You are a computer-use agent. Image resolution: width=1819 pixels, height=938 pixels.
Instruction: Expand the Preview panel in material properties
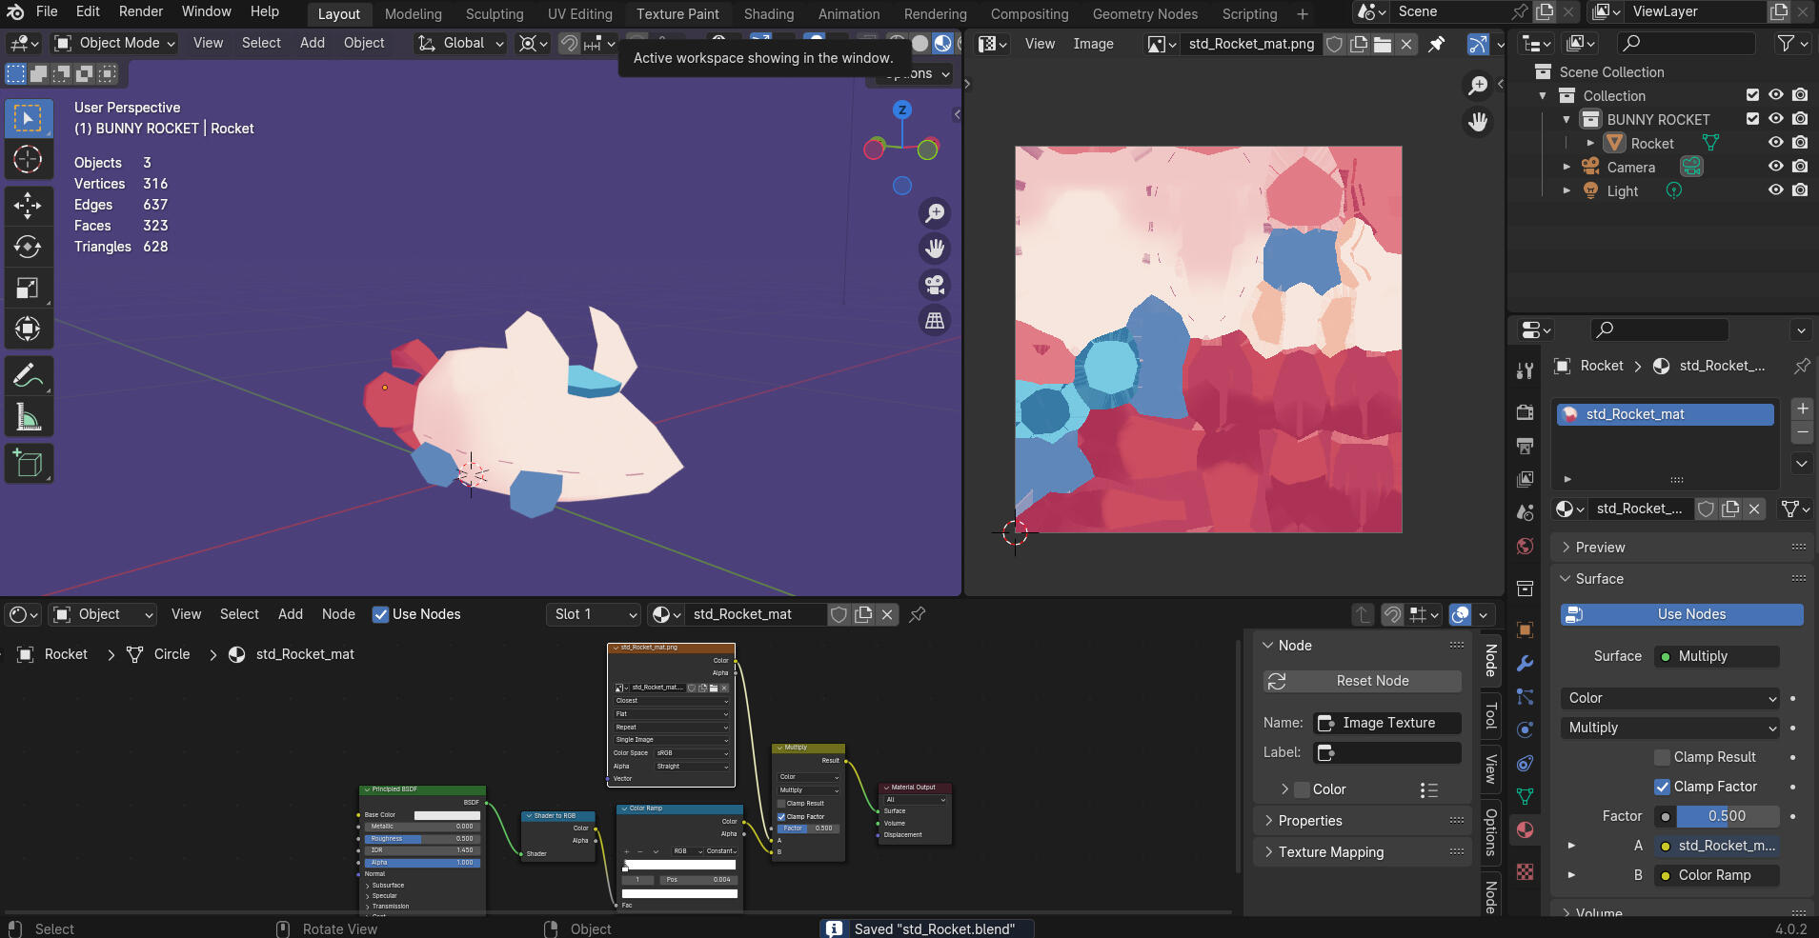pyautogui.click(x=1600, y=548)
